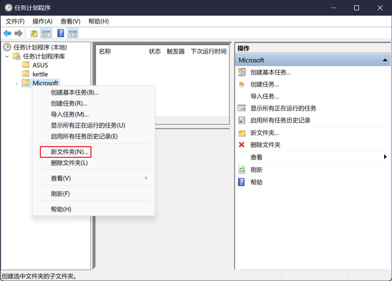
Task: Click the blue question mark help toolbar icon
Action: coord(60,33)
